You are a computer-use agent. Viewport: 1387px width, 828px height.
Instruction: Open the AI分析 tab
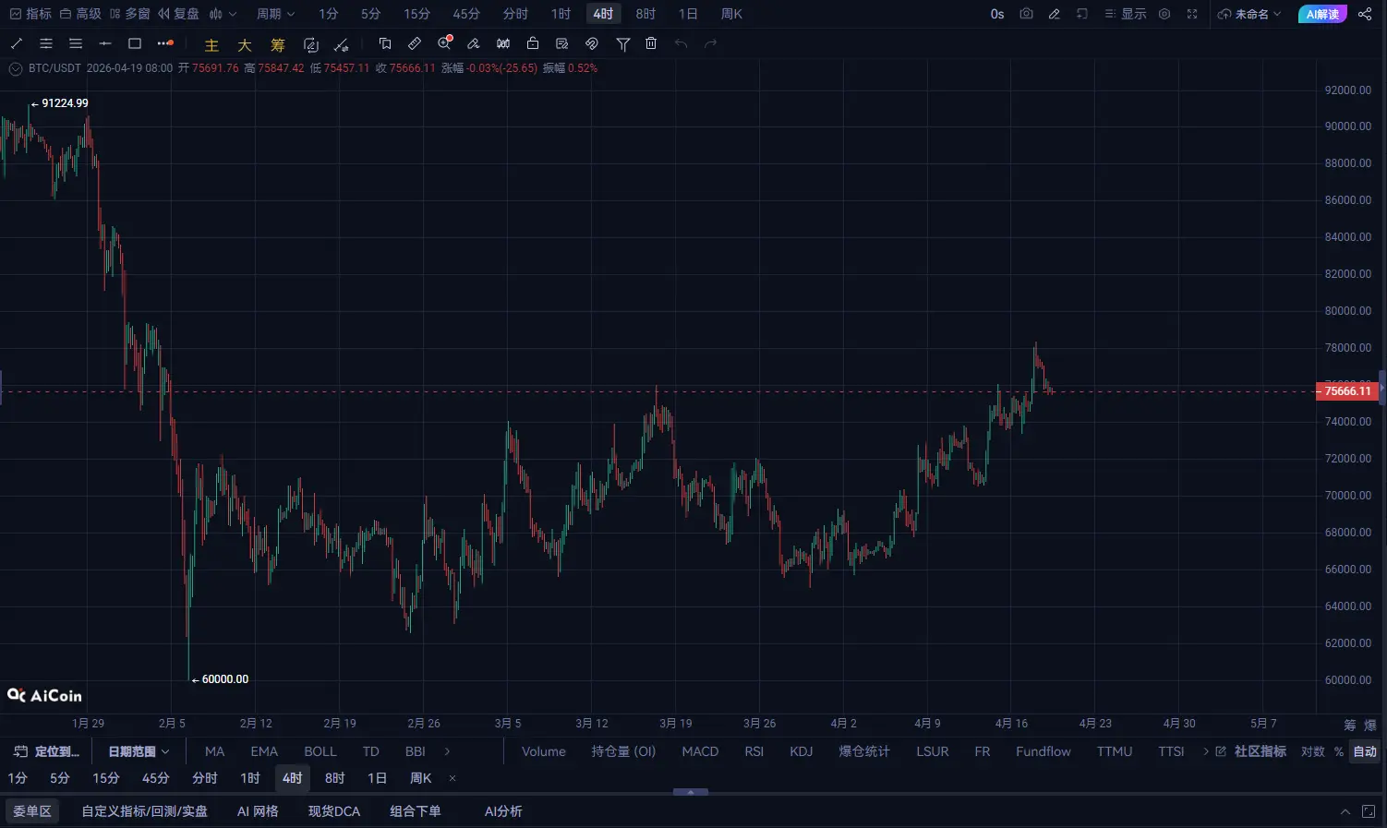[503, 811]
